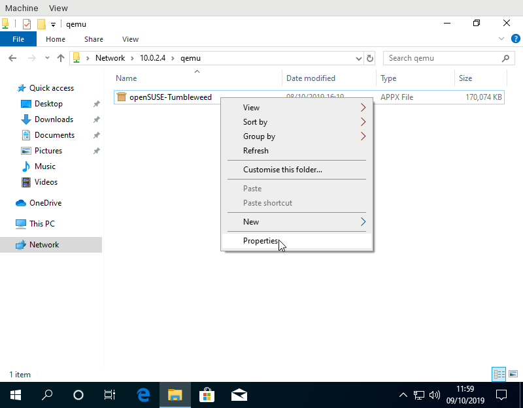Open address bar history dropdown

358,58
